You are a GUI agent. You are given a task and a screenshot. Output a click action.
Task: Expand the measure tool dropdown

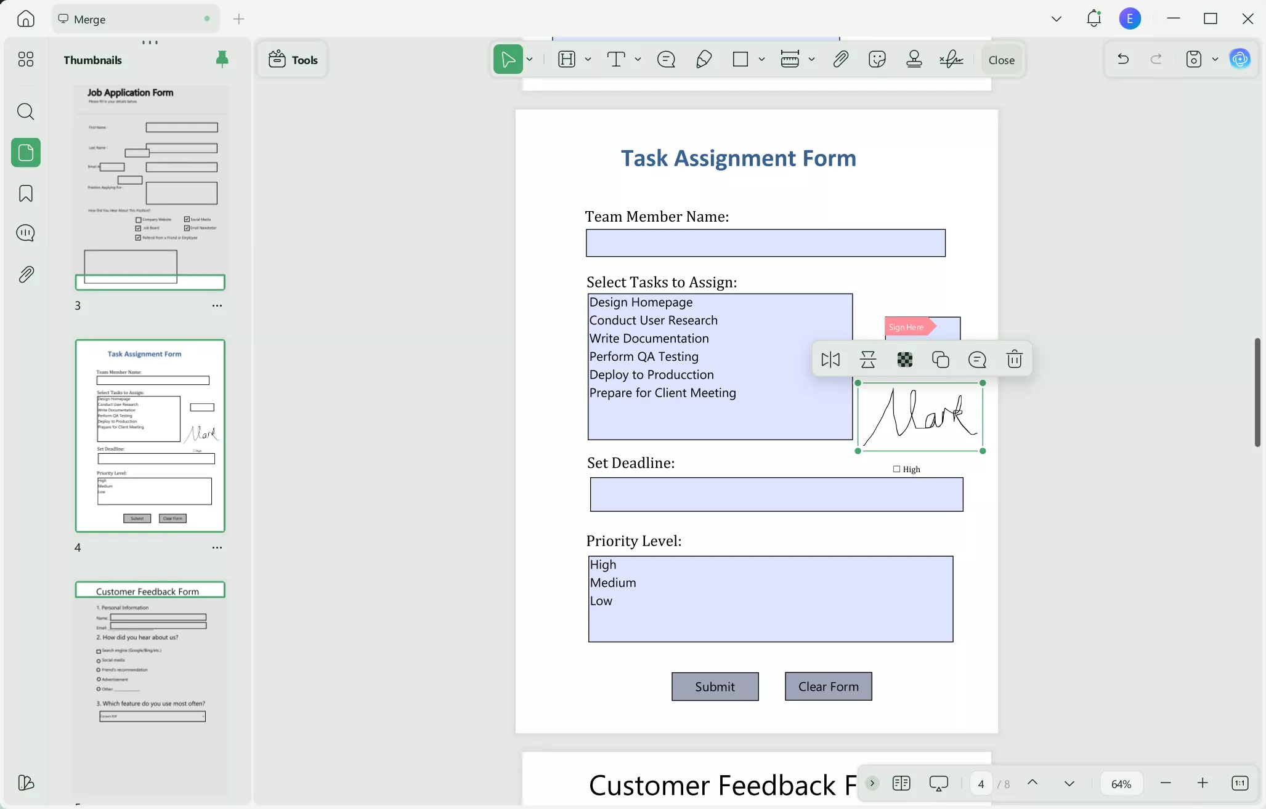(812, 59)
